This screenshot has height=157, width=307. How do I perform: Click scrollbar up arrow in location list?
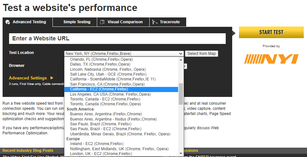[181, 60]
